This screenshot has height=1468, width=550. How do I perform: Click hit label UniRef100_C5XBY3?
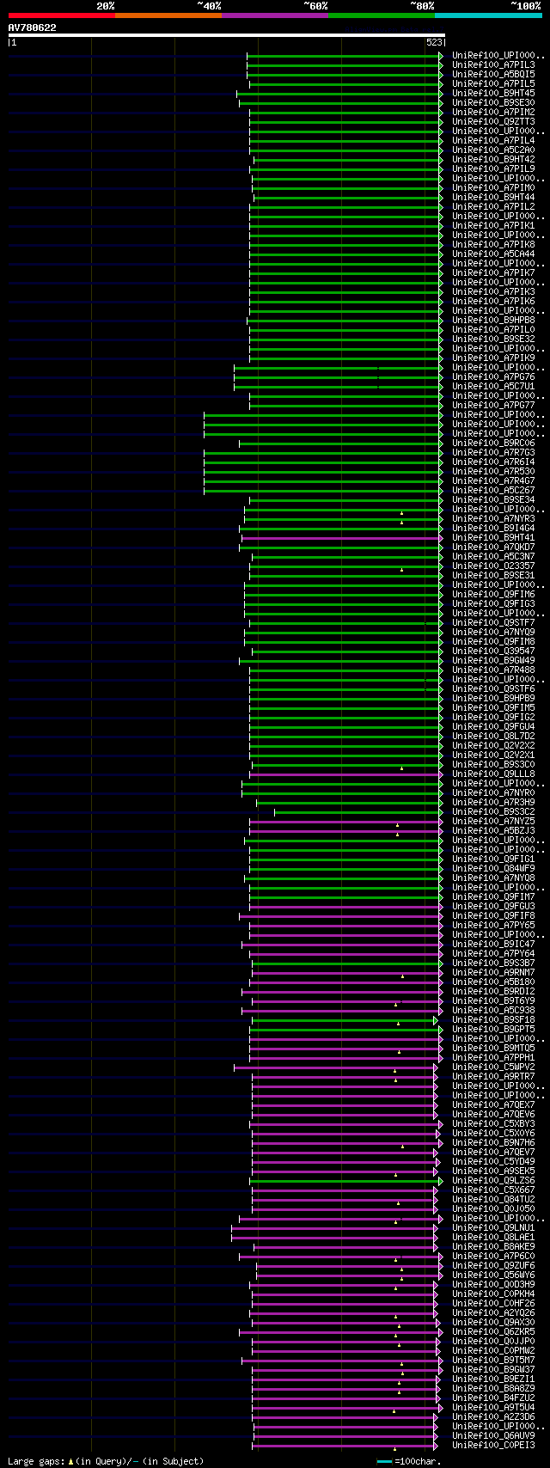493,1123
